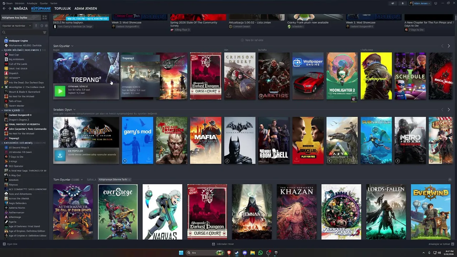The image size is (457, 257).
Task: Open Tom Clancy's Rainbow Six Siege news tag
Action: (x=73, y=26)
